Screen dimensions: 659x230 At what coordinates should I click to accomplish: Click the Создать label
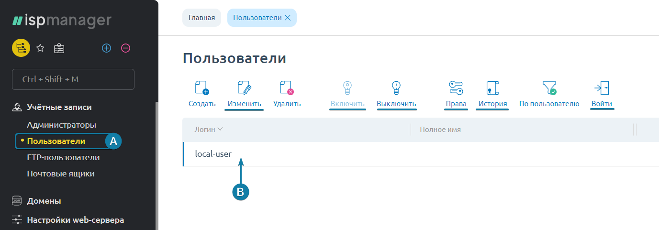[x=202, y=104]
